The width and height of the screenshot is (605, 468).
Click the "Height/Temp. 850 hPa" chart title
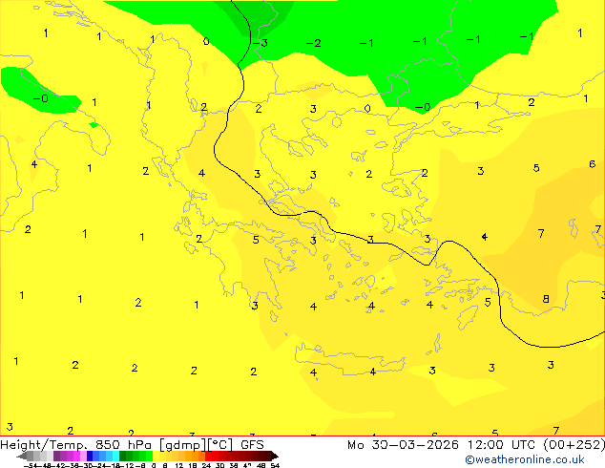76,445
